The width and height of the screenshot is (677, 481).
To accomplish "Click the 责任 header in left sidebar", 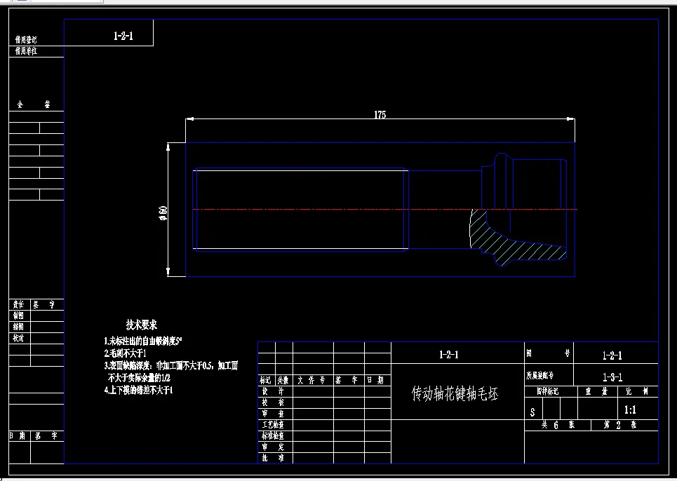I will coord(18,304).
